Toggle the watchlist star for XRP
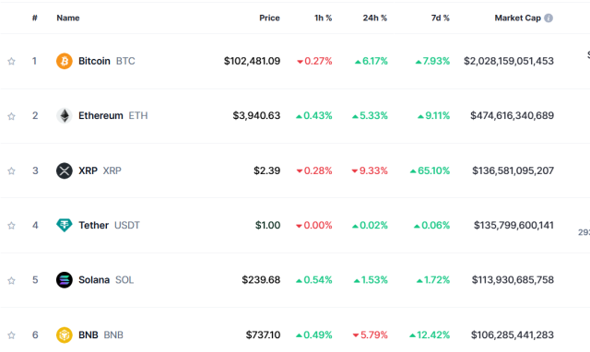Image resolution: width=590 pixels, height=352 pixels. pos(12,171)
